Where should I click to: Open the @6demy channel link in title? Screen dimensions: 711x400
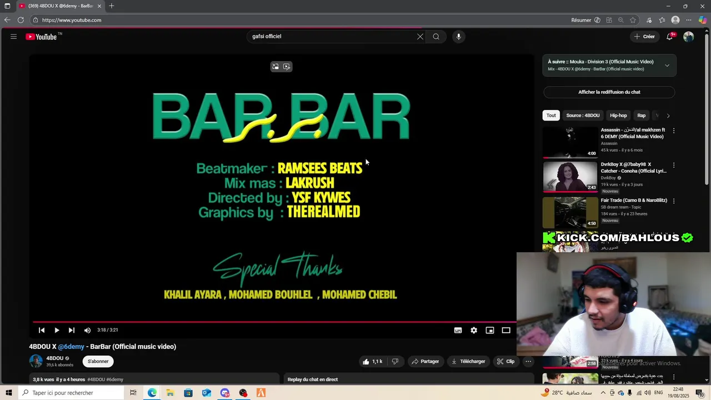[71, 347]
